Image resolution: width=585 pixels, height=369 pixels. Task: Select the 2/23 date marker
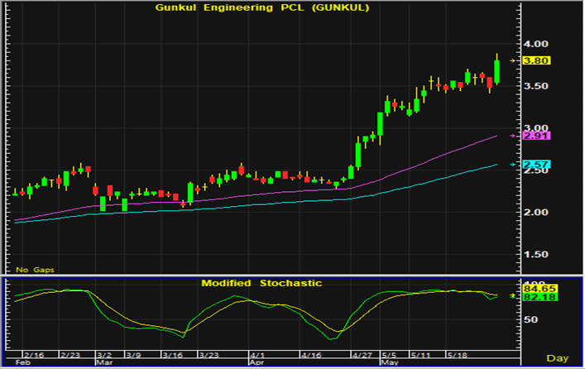(x=70, y=355)
